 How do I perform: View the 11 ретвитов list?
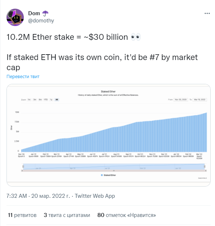[22, 215]
